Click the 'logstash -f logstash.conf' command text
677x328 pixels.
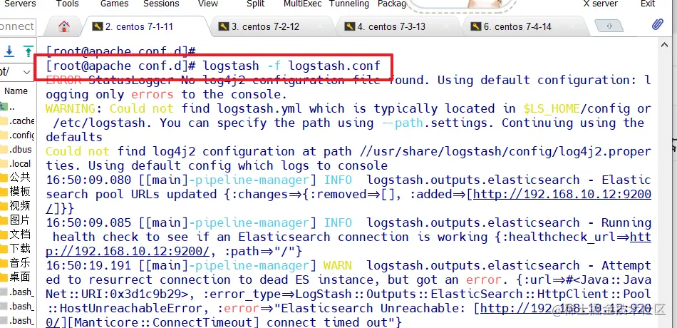291,66
